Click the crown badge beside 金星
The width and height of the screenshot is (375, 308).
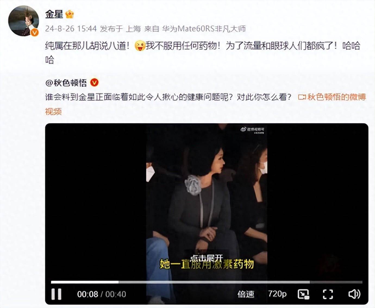coord(70,14)
